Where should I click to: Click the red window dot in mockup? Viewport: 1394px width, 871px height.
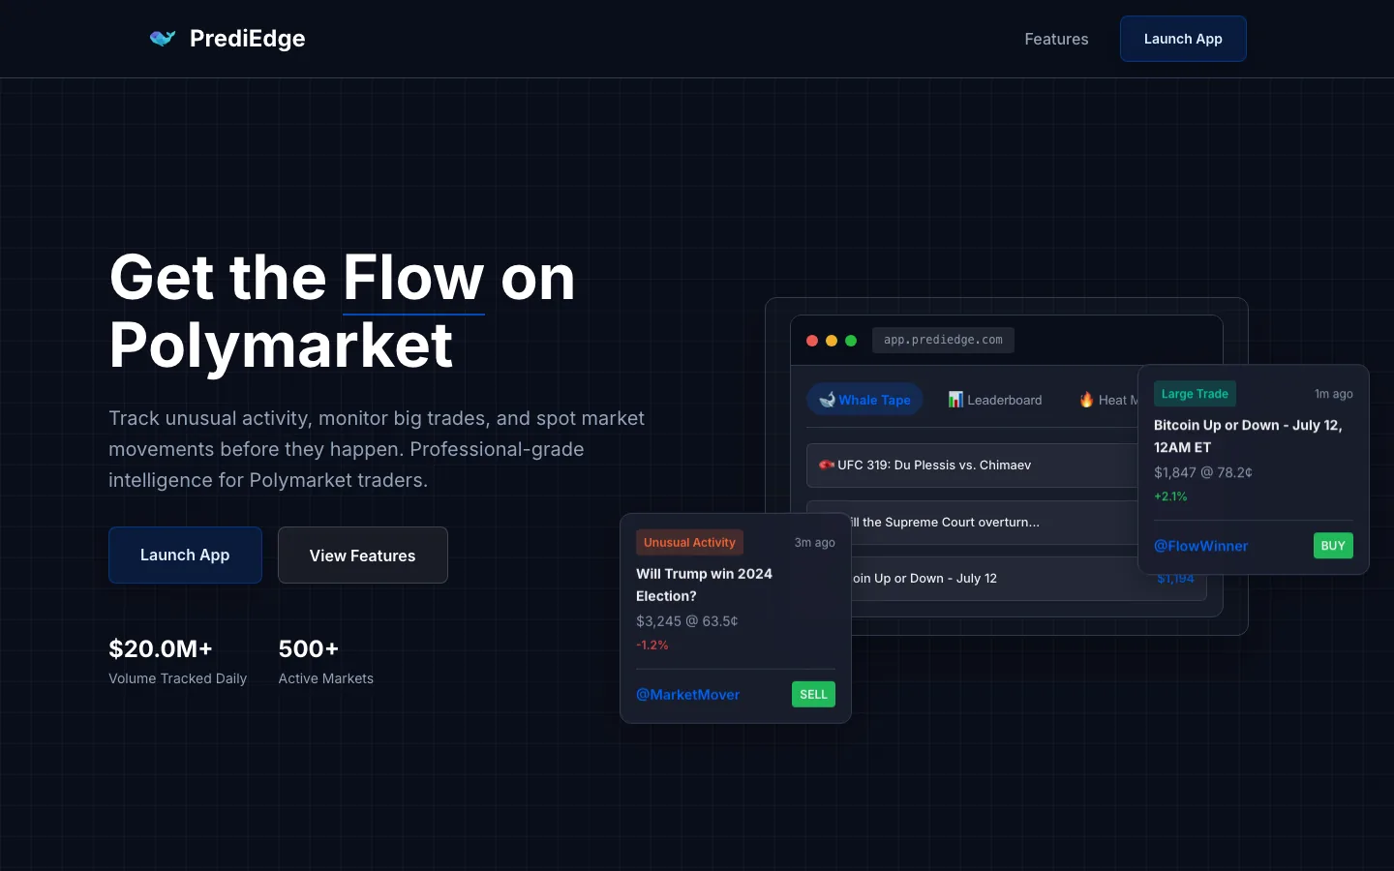coord(812,341)
